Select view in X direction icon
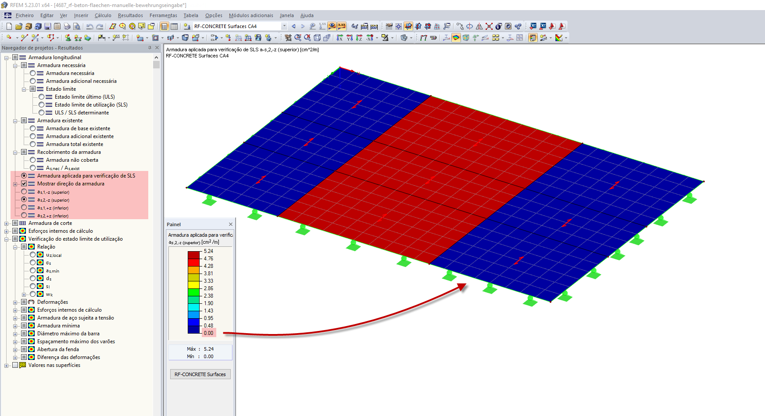The height and width of the screenshot is (416, 765). coord(340,38)
